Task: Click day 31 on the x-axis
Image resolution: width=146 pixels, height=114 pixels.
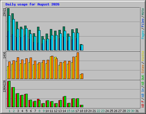Action: pyautogui.click(x=137, y=111)
